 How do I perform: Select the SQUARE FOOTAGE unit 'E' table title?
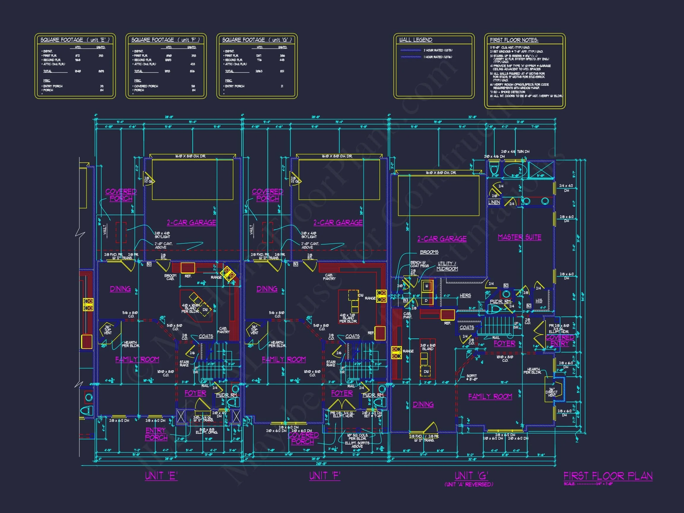pyautogui.click(x=75, y=40)
